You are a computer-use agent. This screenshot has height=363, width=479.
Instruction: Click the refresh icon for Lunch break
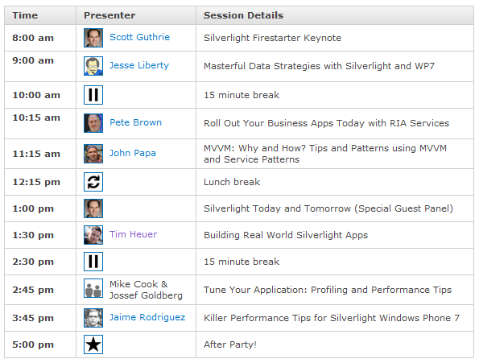(x=93, y=182)
